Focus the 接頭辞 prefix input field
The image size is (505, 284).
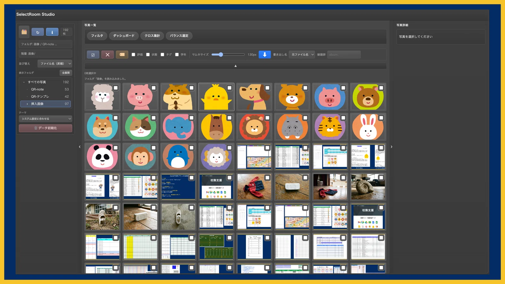(344, 55)
